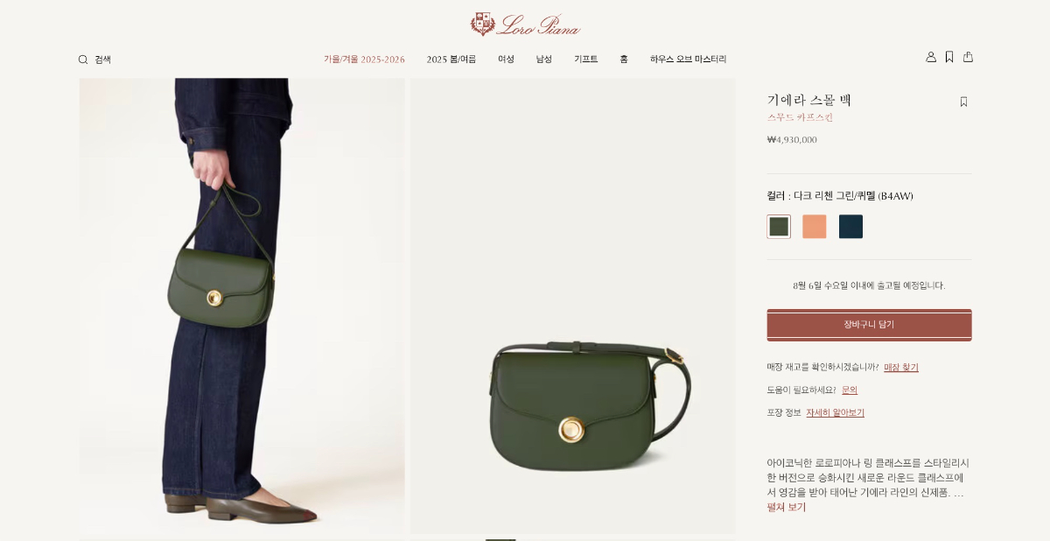Screen dimensions: 1050x541
Task: Choose the orange color swatch
Action: click(x=815, y=227)
